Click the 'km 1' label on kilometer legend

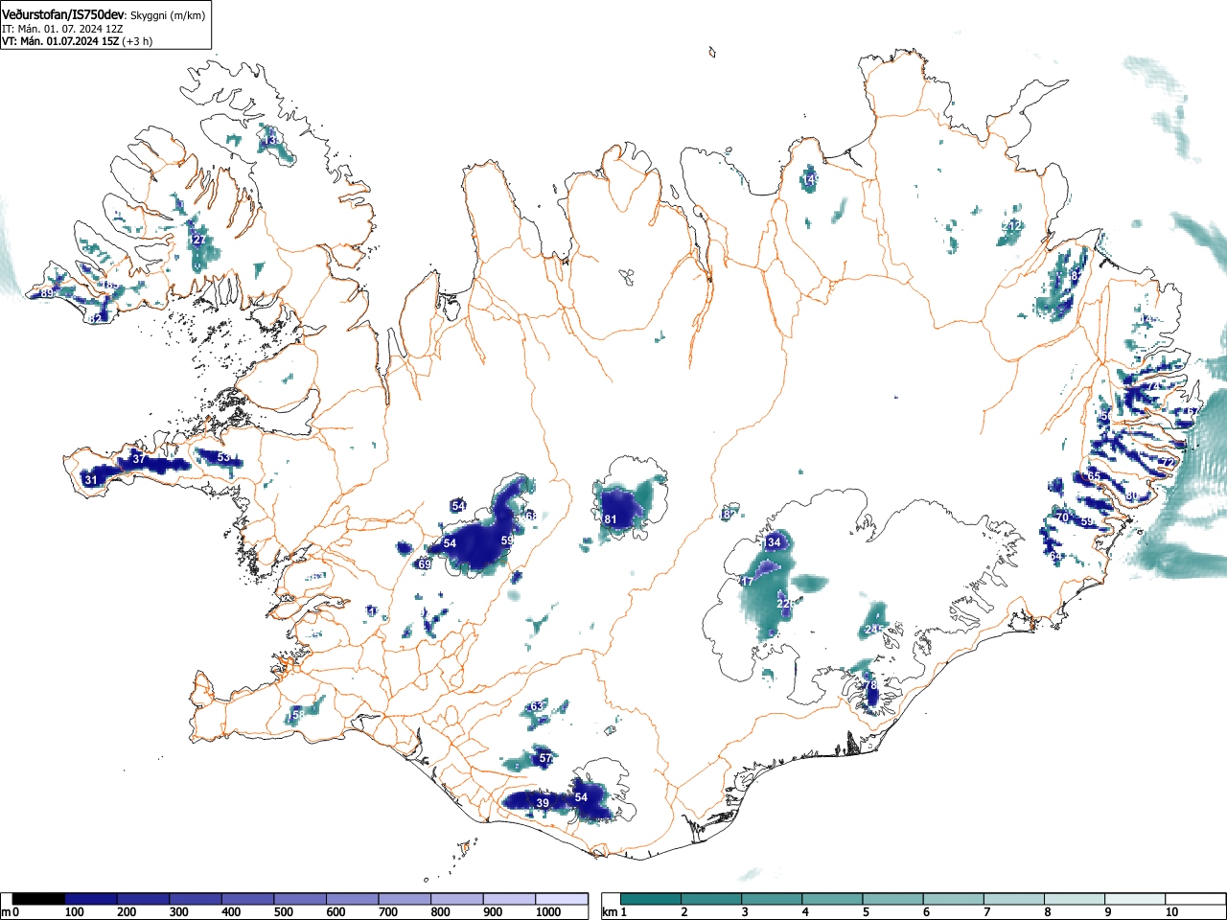point(614,912)
